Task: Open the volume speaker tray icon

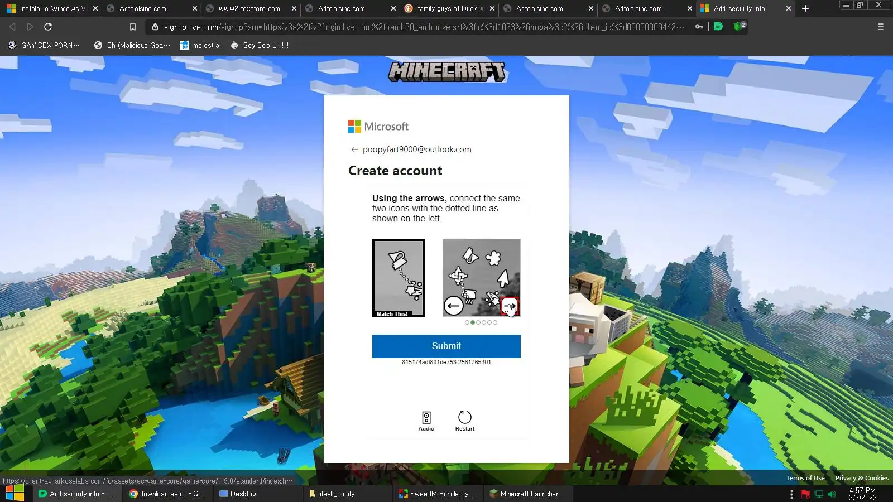Action: pyautogui.click(x=832, y=494)
